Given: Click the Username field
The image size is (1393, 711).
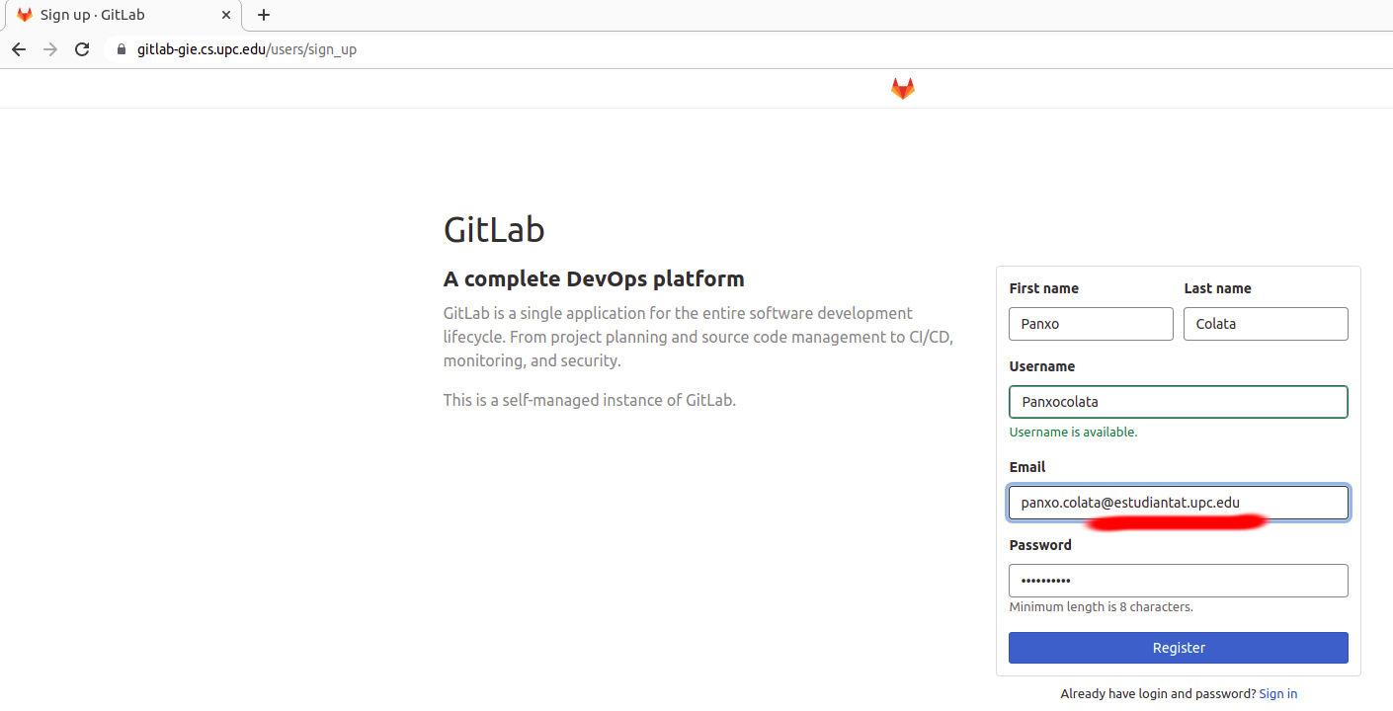Looking at the screenshot, I should click(1179, 402).
